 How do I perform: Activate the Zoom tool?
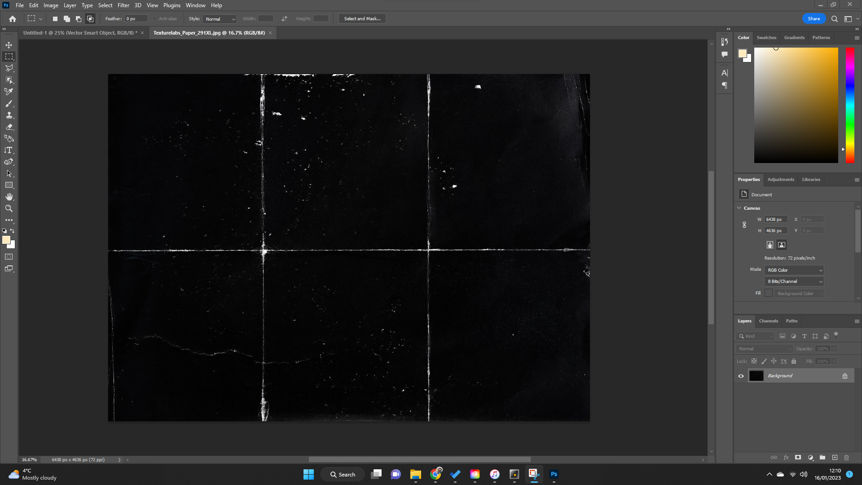tap(9, 208)
